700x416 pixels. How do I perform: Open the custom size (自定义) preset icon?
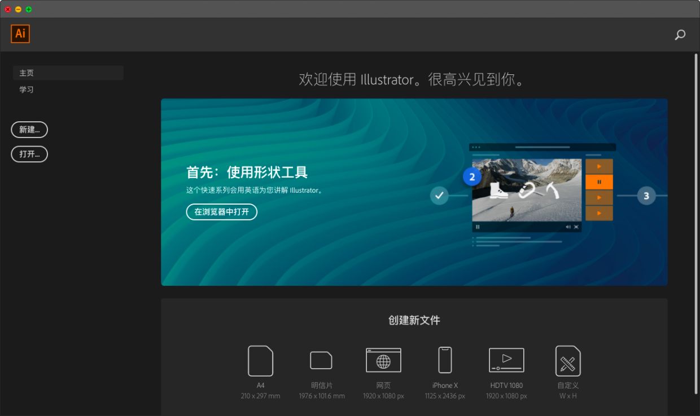568,361
